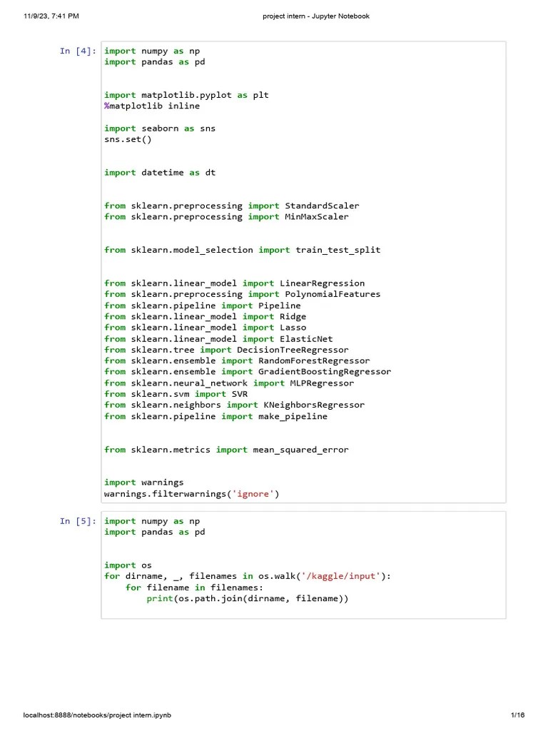The width and height of the screenshot is (548, 731).
Task: Click the 'import matplotlib.pyplot as plt' line
Action: pos(186,95)
